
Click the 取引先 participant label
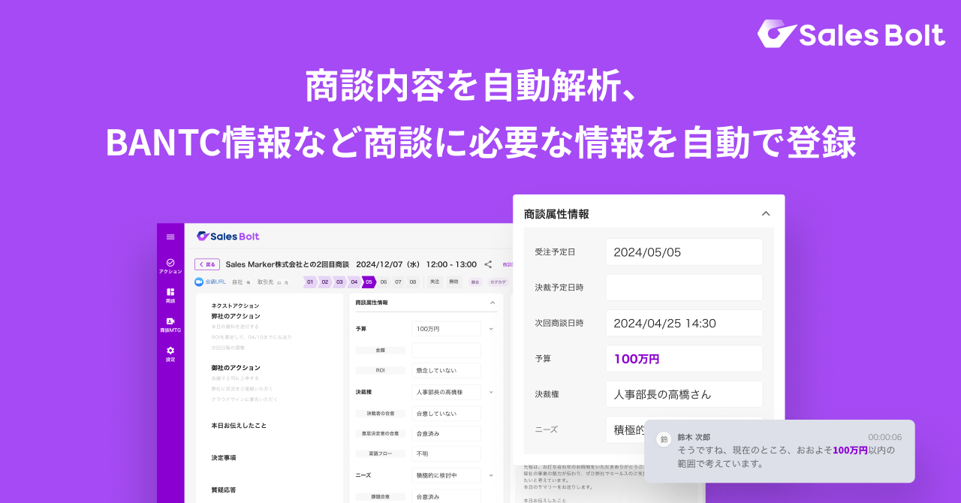[264, 282]
